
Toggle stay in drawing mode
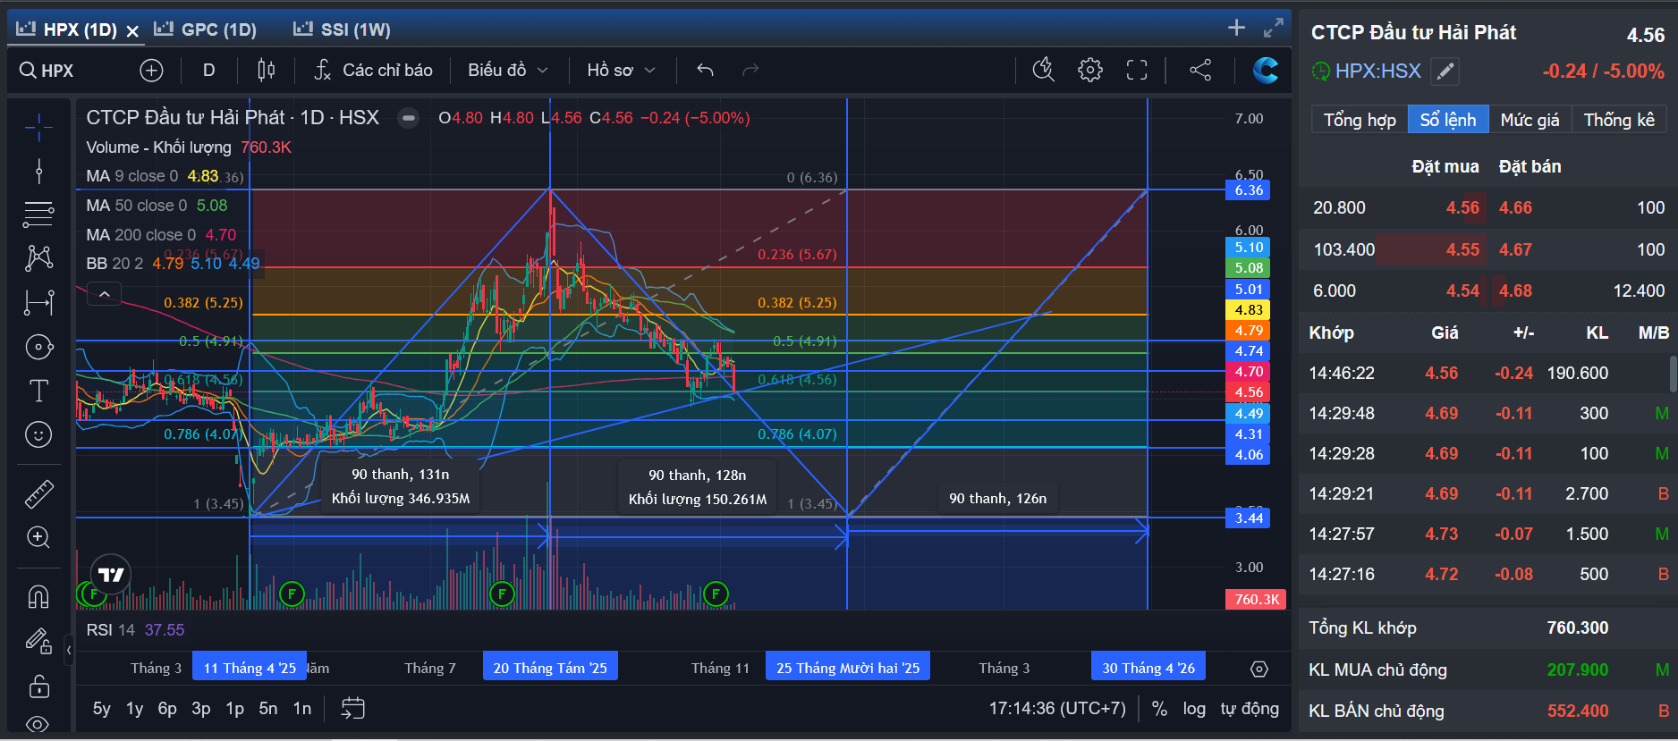[38, 641]
